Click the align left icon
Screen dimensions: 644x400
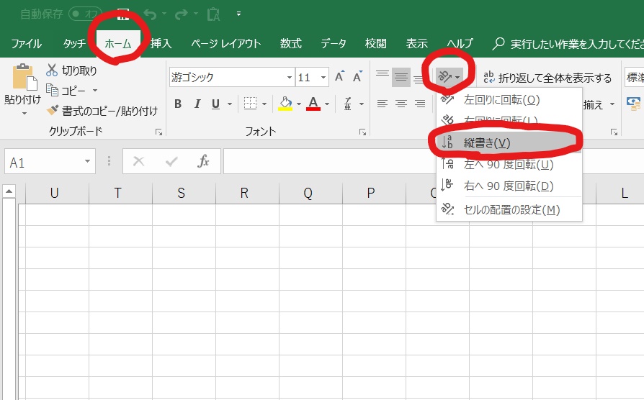383,104
